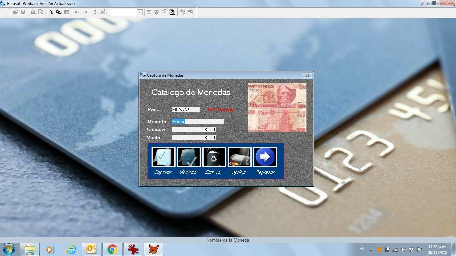Click the Modificar checkmark icon
Image resolution: width=456 pixels, height=256 pixels.
(x=189, y=157)
